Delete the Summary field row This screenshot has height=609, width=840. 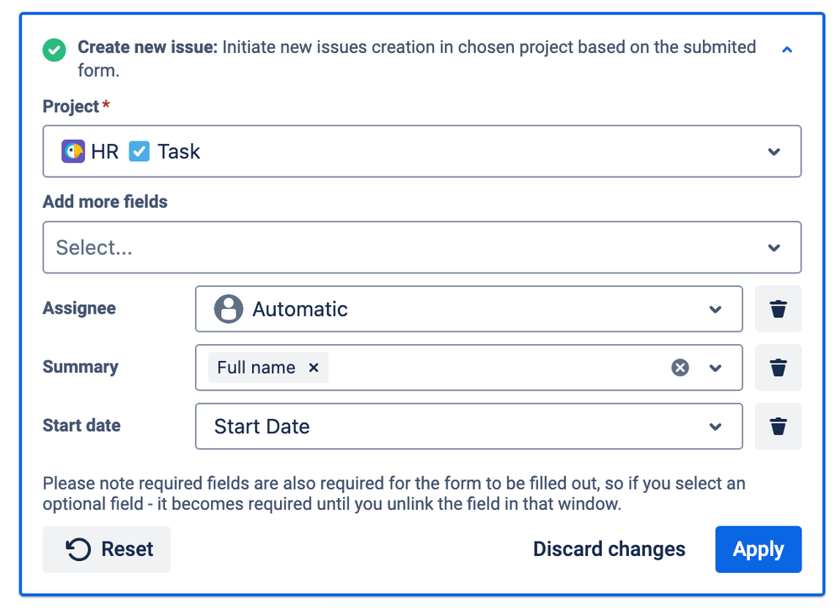click(778, 368)
